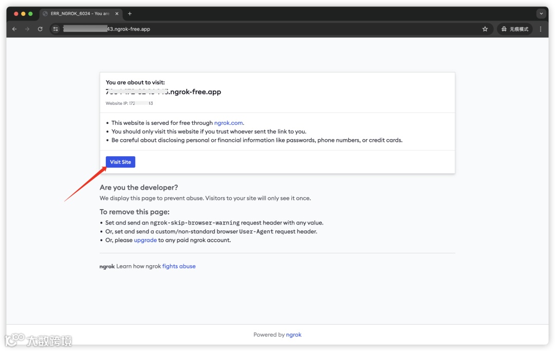Click the incognito mode (无痕模式) indicator
Screen dimensions: 555x351
(514, 29)
